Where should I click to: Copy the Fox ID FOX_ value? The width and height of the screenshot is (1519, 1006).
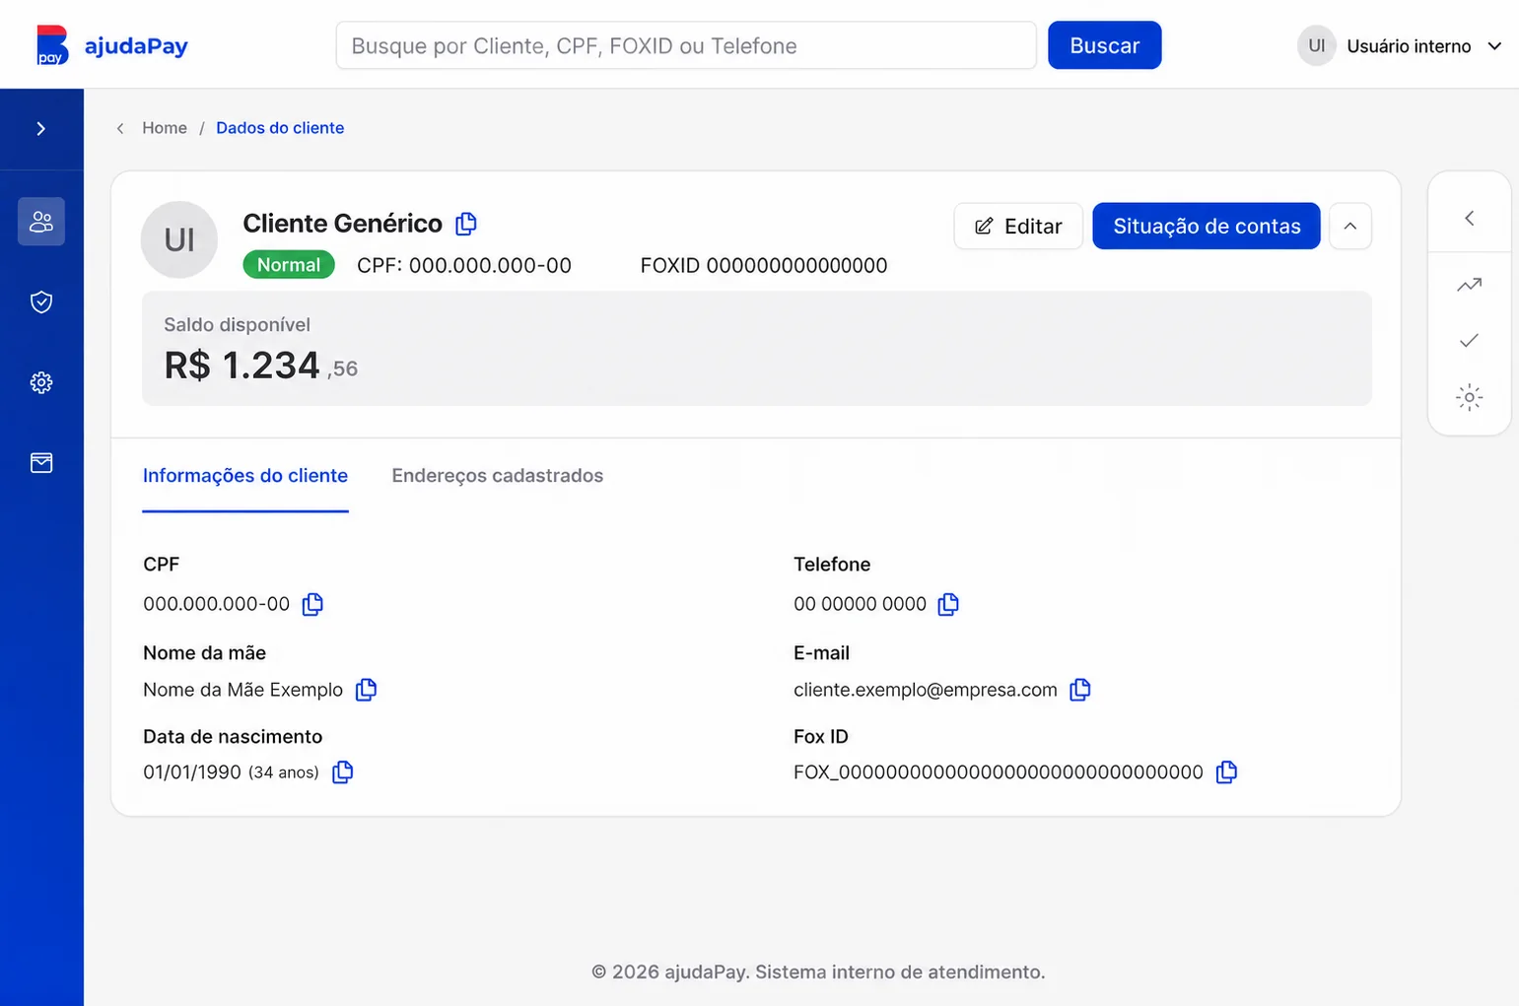point(1226,771)
